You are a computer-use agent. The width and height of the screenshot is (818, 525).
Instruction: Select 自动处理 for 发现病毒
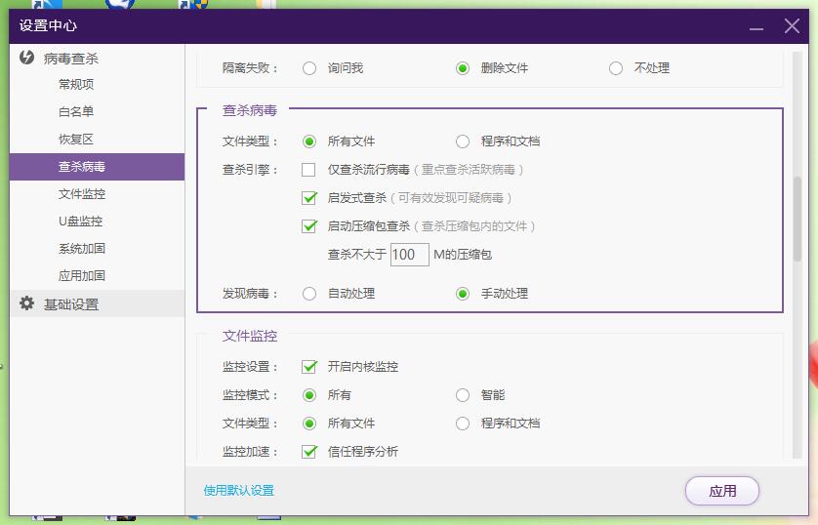point(309,294)
